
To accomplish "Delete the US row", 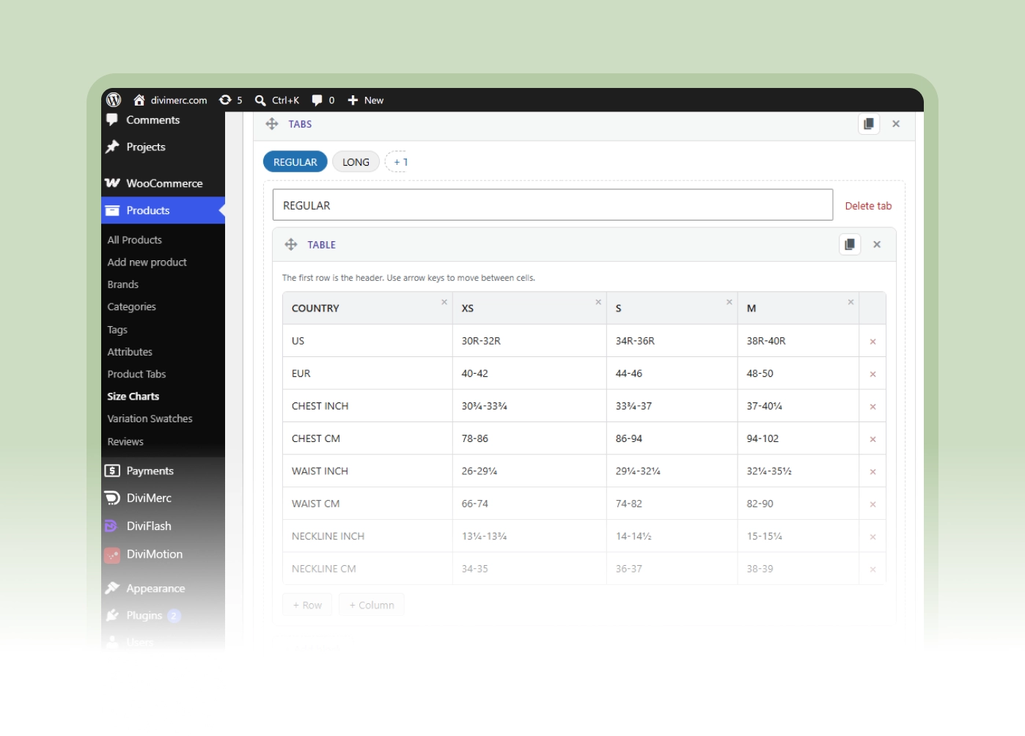I will pos(872,342).
